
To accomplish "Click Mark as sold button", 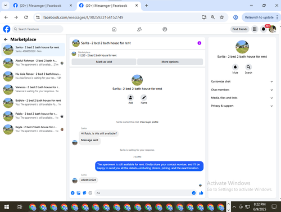I will click(x=104, y=62).
